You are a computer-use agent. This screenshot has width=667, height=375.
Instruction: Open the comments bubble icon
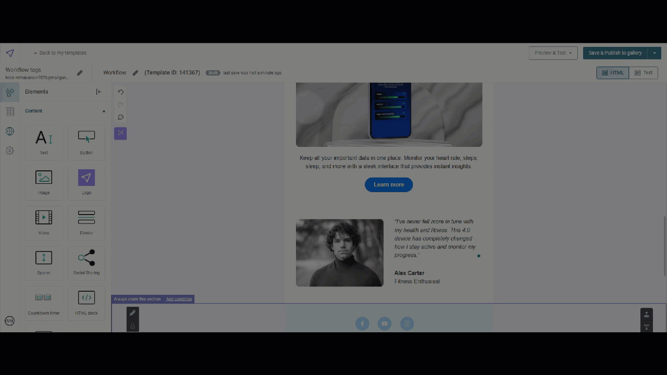point(120,117)
